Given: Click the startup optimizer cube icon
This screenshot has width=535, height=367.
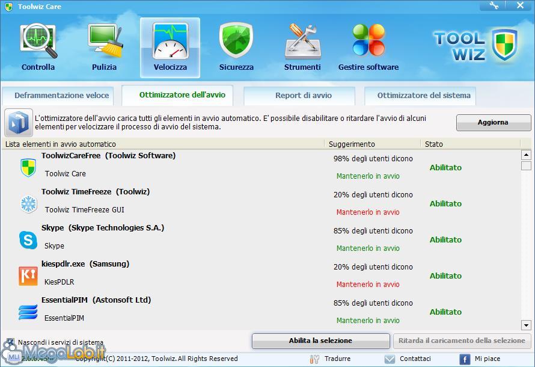Looking at the screenshot, I should (19, 123).
